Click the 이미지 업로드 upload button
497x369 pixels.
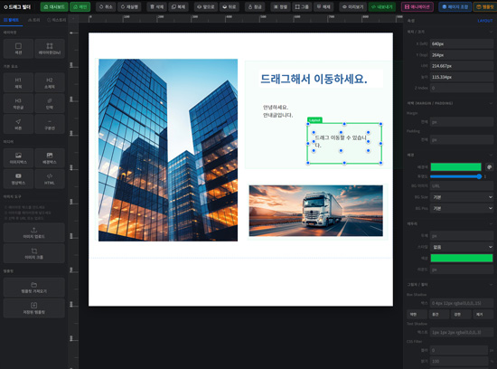pyautogui.click(x=34, y=232)
